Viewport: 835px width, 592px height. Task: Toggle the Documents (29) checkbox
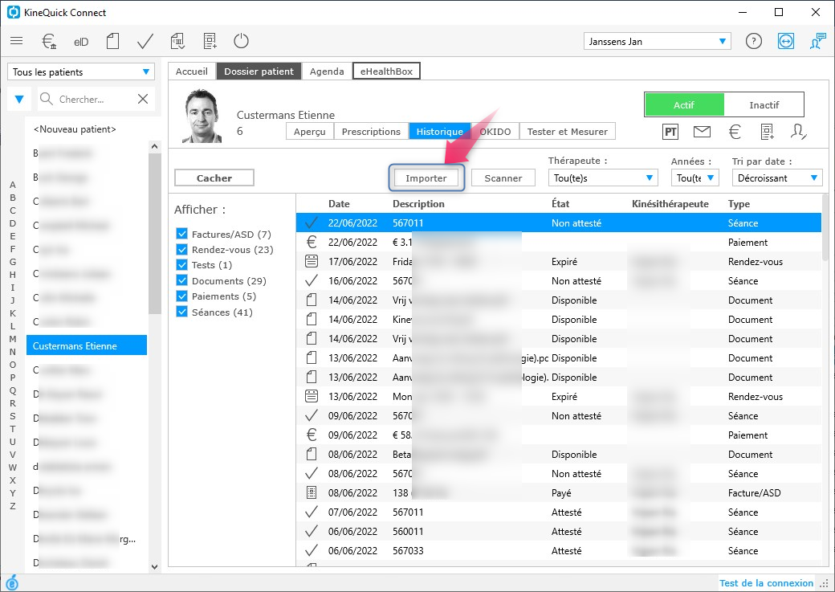[x=181, y=281]
